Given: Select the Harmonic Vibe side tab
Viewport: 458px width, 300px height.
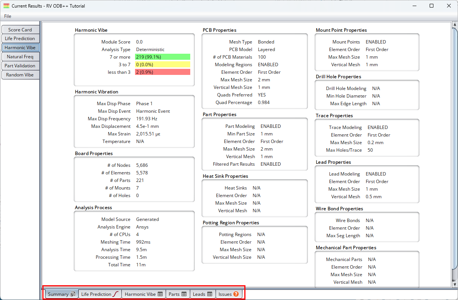Looking at the screenshot, I should coord(20,48).
